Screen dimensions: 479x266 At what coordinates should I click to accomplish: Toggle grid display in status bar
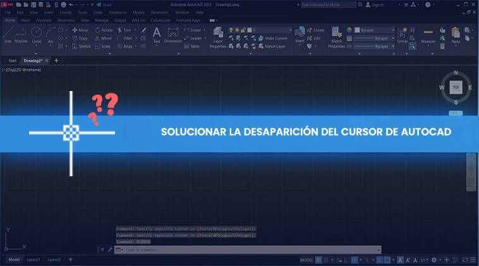(x=318, y=260)
